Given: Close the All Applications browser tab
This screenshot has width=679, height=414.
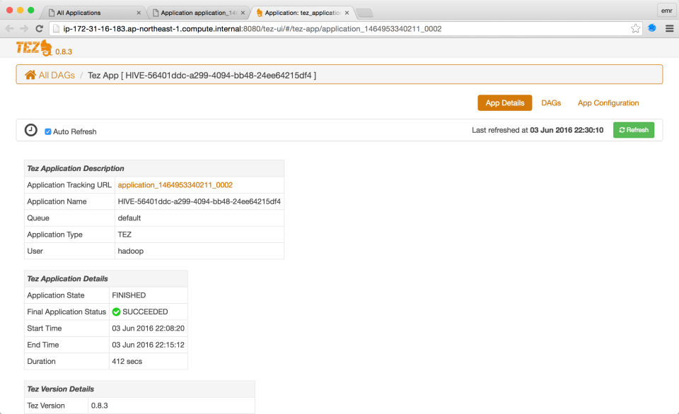Looking at the screenshot, I should (139, 13).
